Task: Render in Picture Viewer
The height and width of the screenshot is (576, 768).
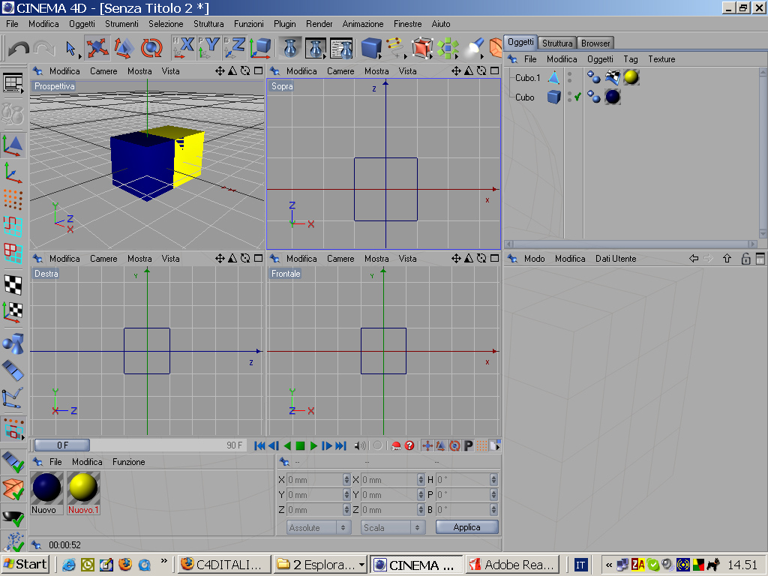Action: tap(316, 48)
